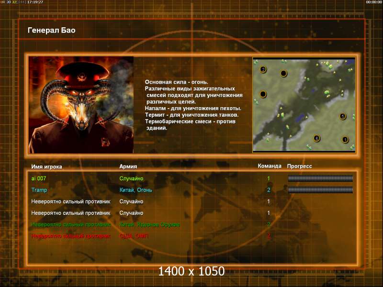Click the line 'Основная сила - огонь.'
This screenshot has height=287, width=383.
tap(176, 82)
